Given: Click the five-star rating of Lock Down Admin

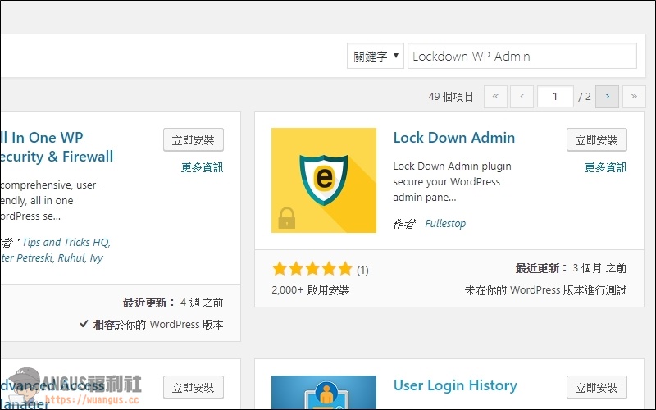Looking at the screenshot, I should tap(312, 269).
